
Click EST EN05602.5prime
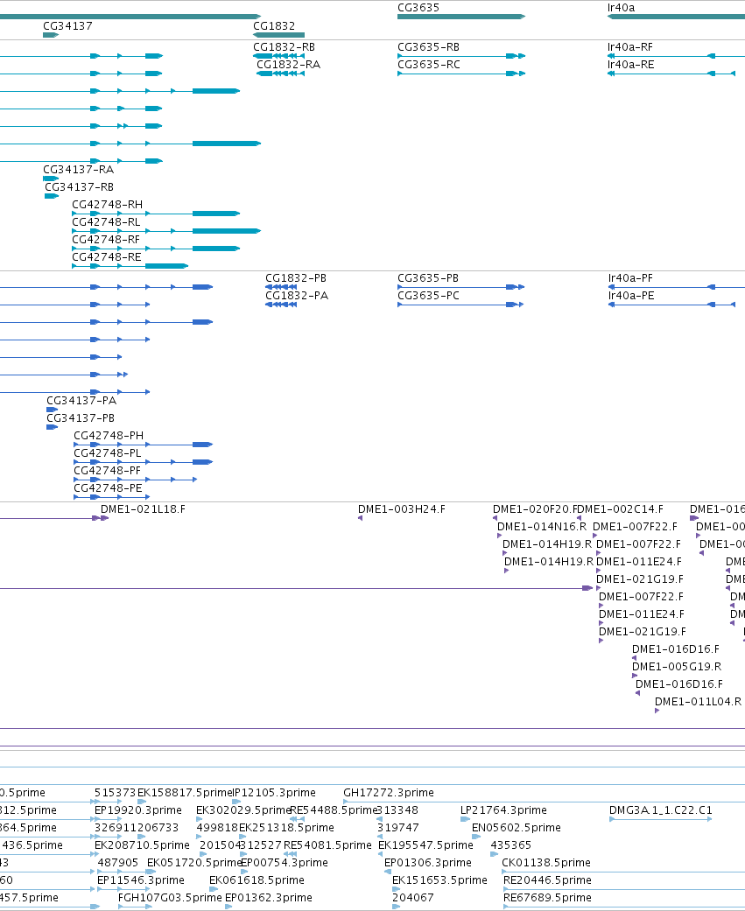coord(516,828)
